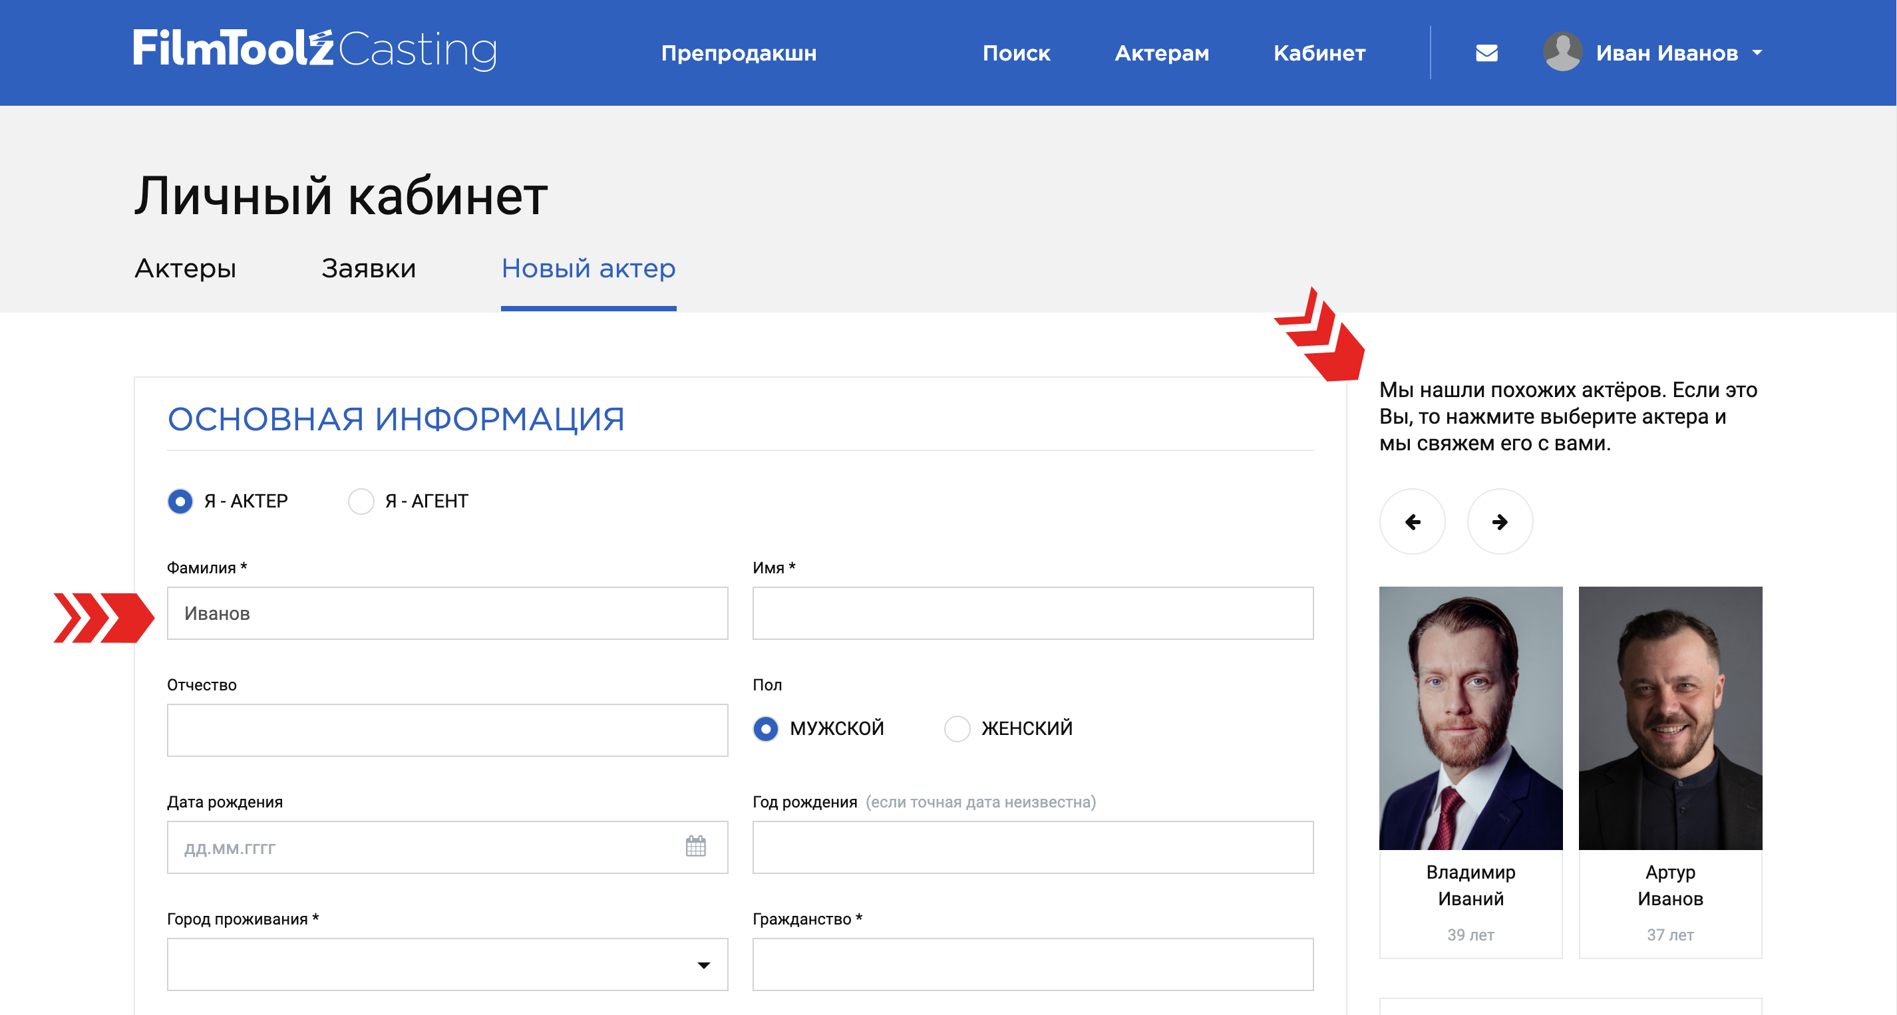
Task: Click into the Отчество field
Action: coord(447,730)
